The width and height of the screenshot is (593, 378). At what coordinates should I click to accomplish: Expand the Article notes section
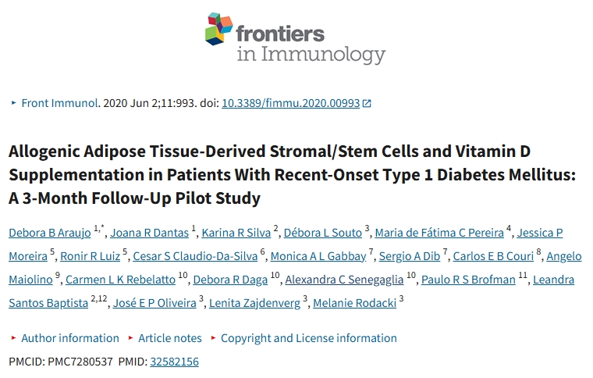coord(169,338)
